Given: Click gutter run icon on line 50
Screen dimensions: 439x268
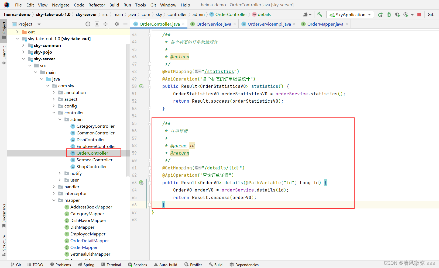Looking at the screenshot, I should (x=141, y=86).
